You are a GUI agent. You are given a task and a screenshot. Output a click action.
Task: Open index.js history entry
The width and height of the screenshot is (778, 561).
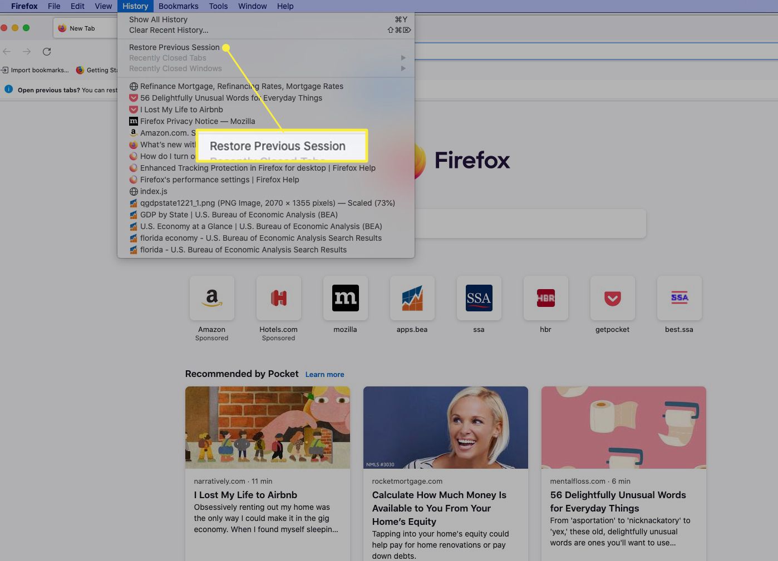point(266,191)
